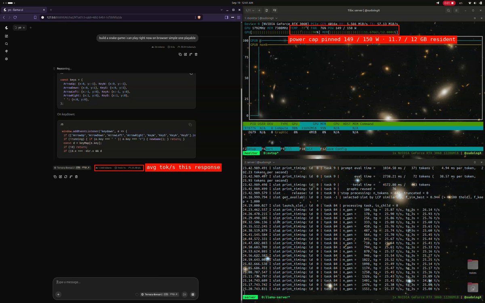Open Tilix session switcher '1/1' dropdown

coord(251,10)
